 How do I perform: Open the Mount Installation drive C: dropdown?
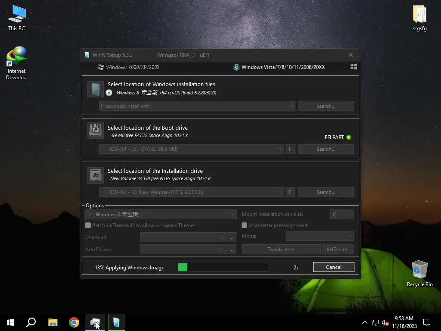pyautogui.click(x=342, y=215)
